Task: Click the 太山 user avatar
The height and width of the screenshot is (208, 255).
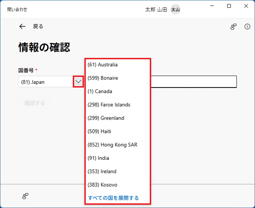Action: 175,10
